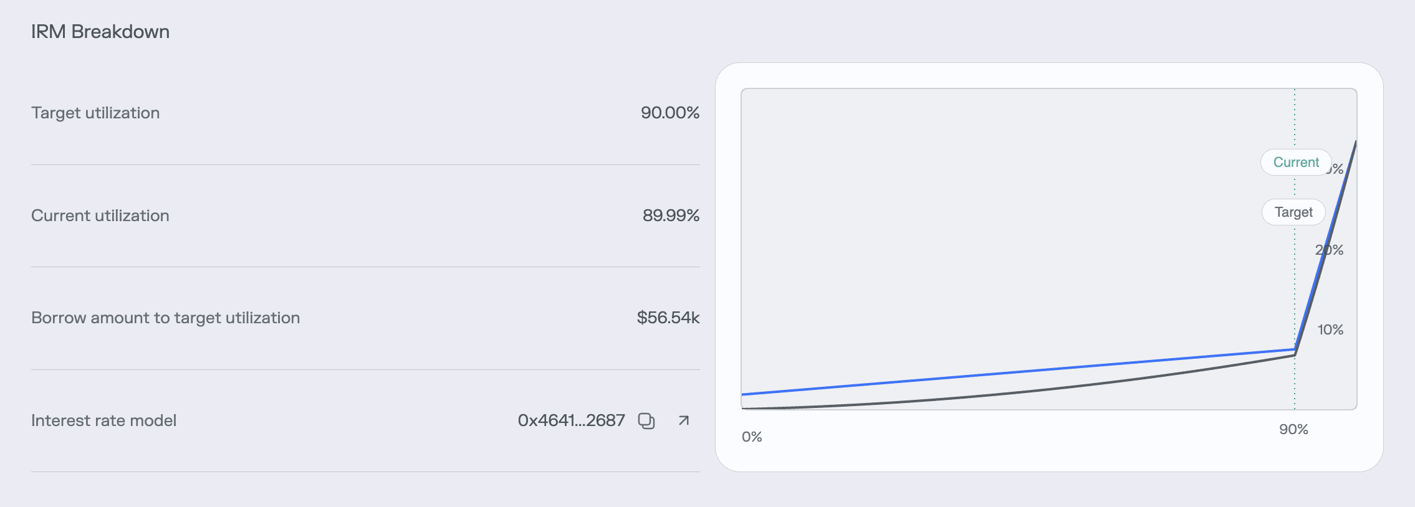Click the 90% x-axis label
Screen dimensions: 1415x507
click(x=1293, y=429)
